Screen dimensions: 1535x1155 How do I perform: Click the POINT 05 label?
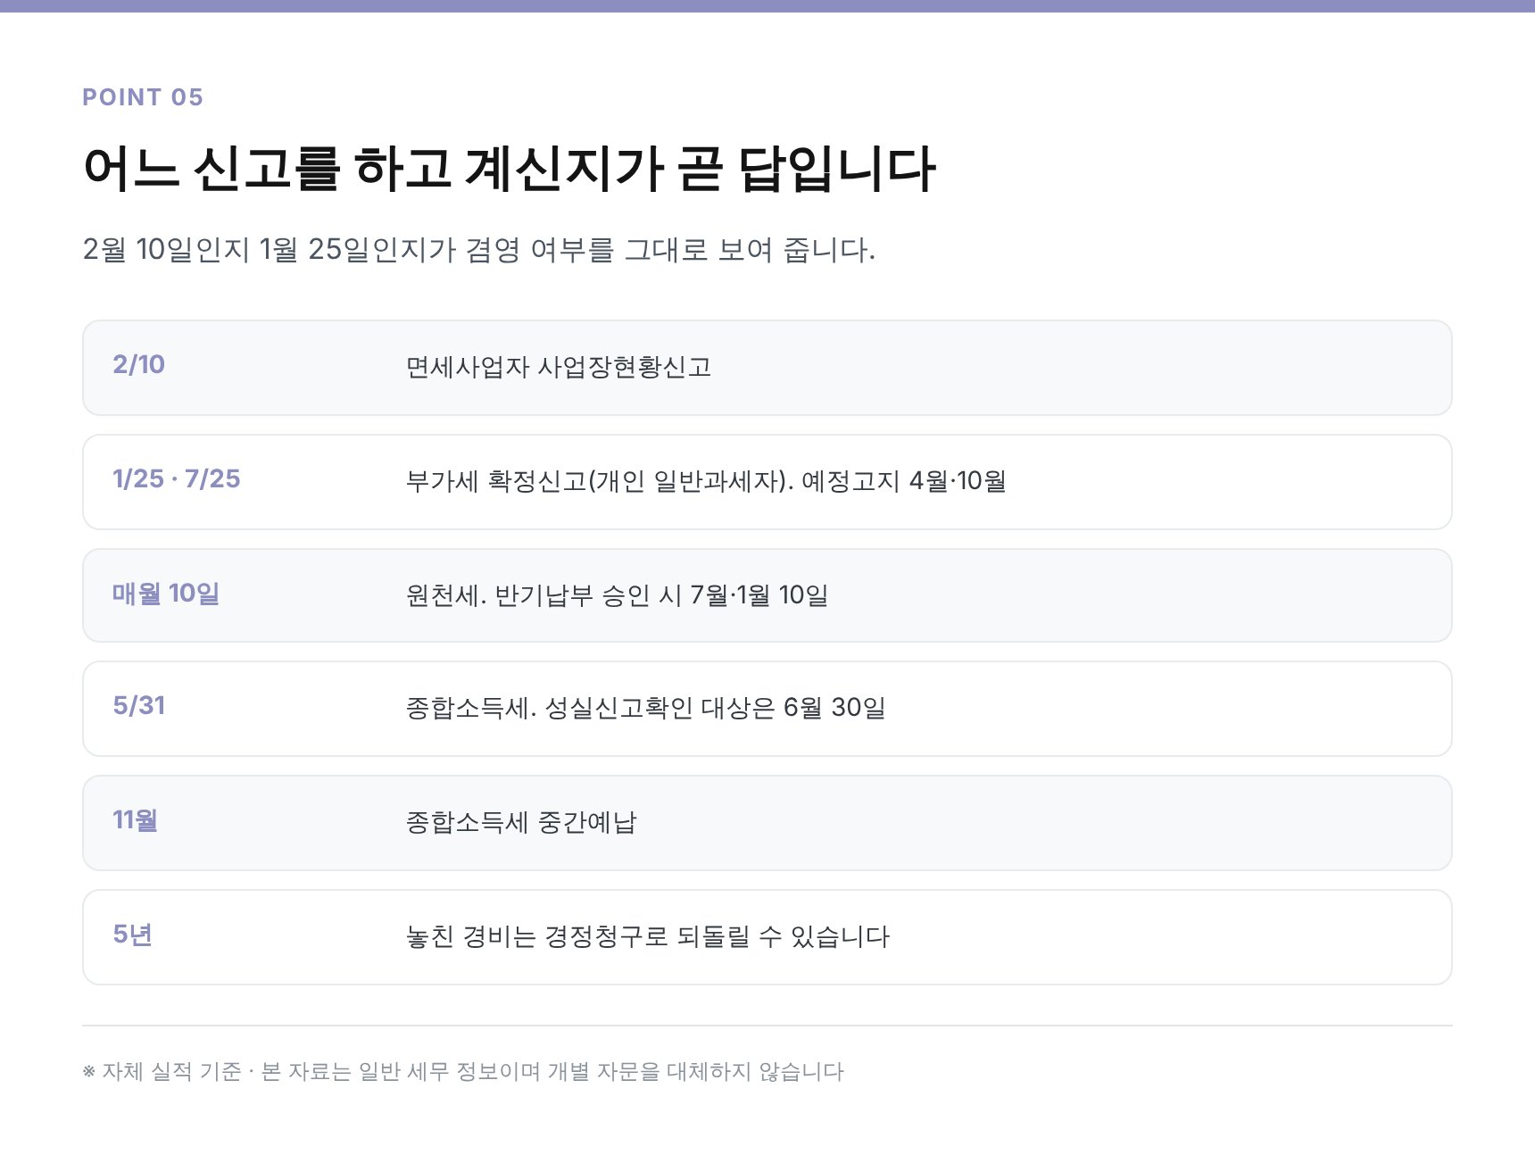click(143, 97)
